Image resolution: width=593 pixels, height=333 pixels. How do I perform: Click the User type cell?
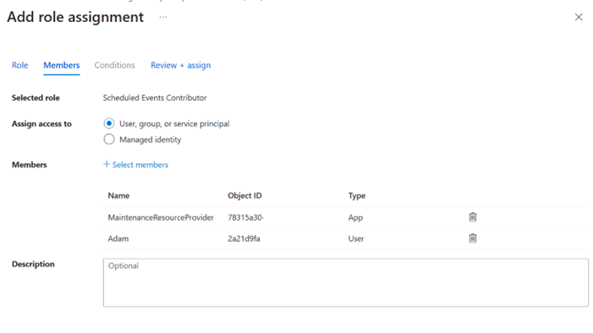[356, 238]
